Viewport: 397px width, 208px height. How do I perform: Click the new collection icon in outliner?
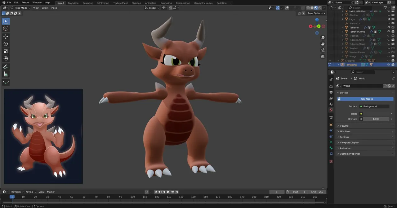(393, 8)
